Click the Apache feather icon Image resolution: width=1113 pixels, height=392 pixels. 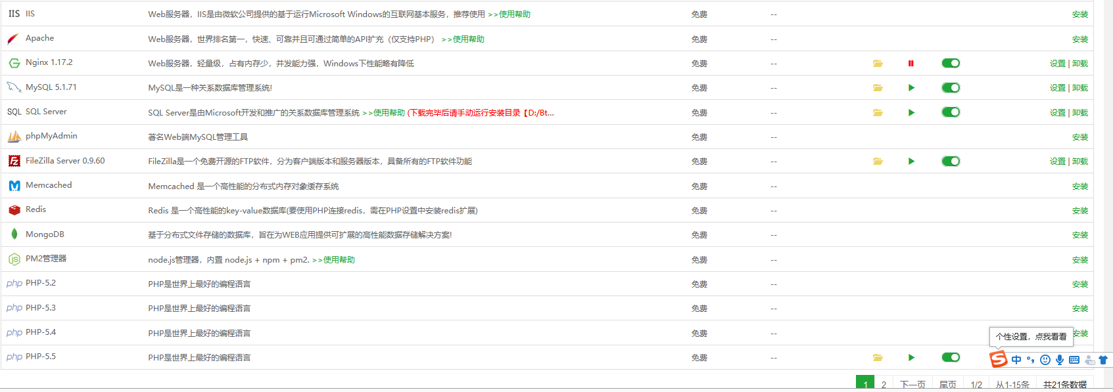tap(13, 39)
